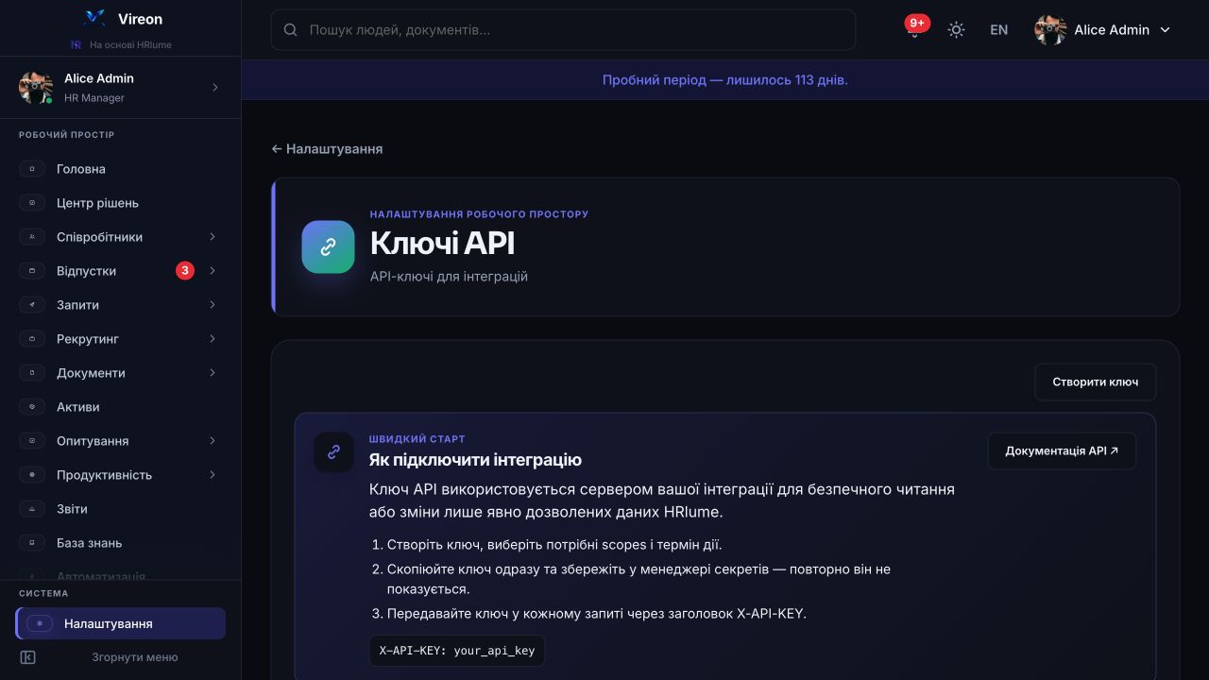
Task: Click the Документи sidebar icon
Action: pyautogui.click(x=32, y=373)
